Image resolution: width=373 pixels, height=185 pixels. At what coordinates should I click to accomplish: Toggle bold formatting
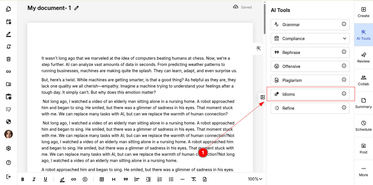click(x=23, y=179)
